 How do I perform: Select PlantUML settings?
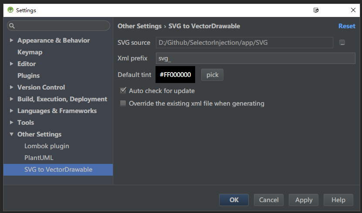[39, 158]
